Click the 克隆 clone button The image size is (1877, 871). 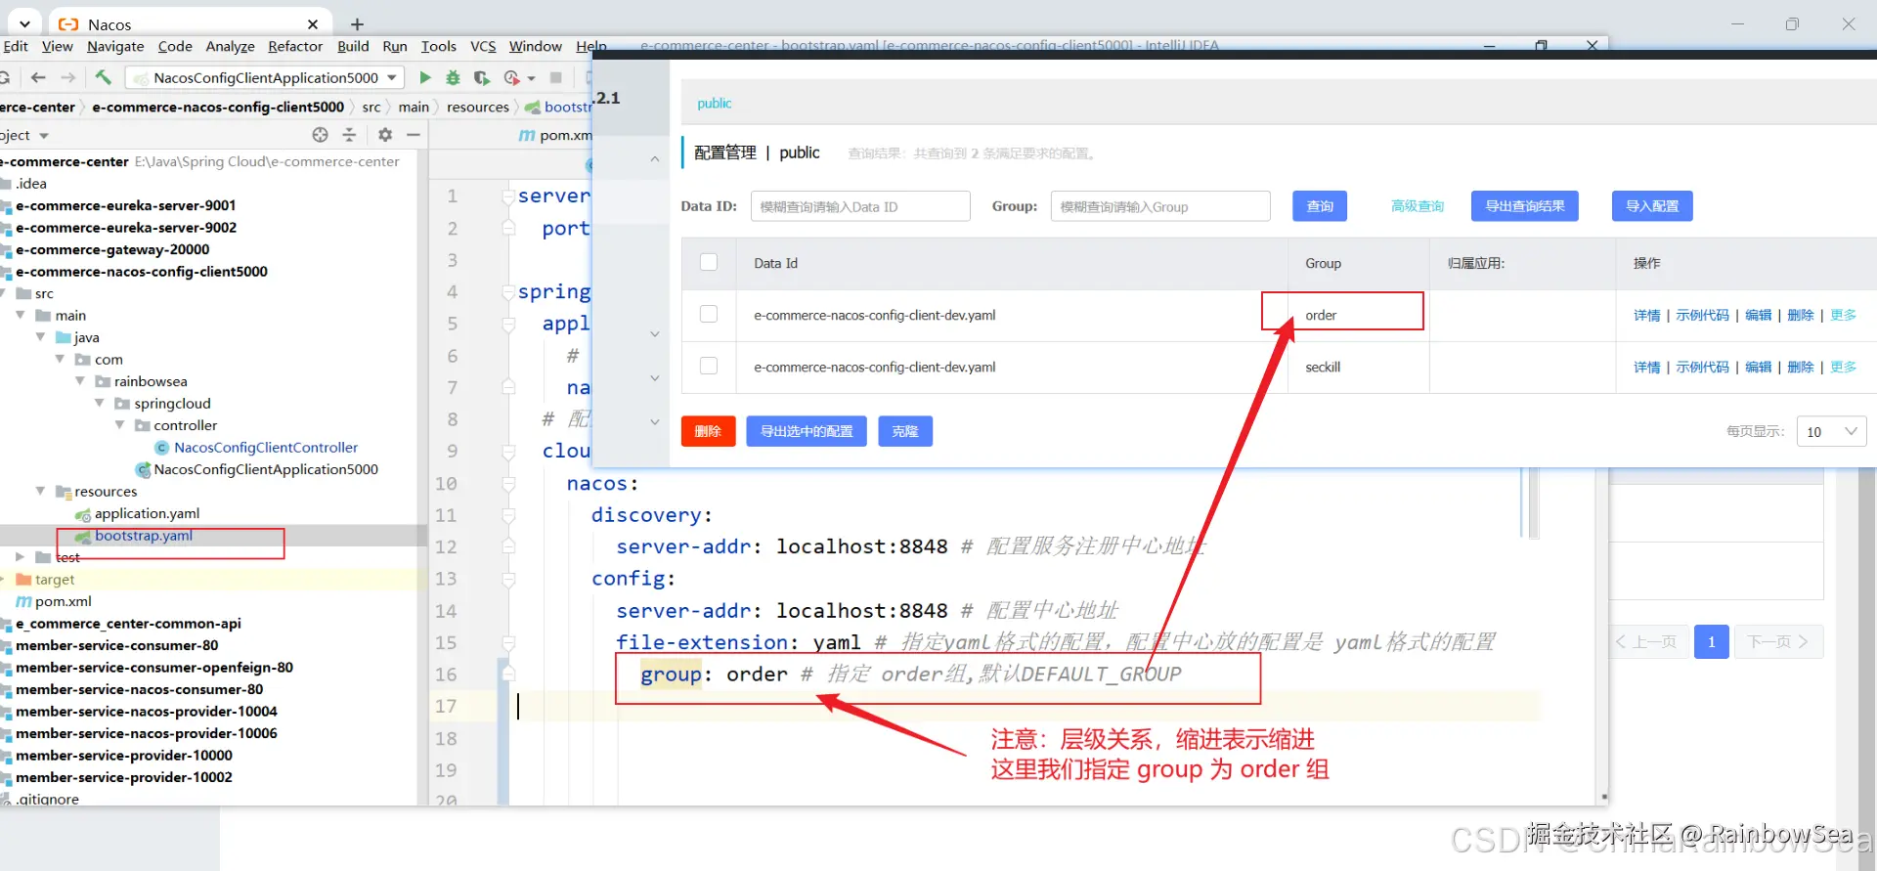(905, 431)
